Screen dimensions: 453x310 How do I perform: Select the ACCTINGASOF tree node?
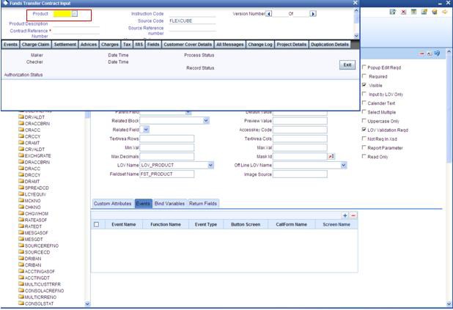point(37,272)
